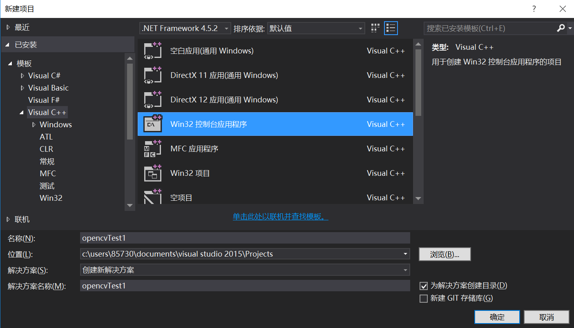574x328 pixels.
Task: Open the help question mark button
Action: tap(534, 9)
